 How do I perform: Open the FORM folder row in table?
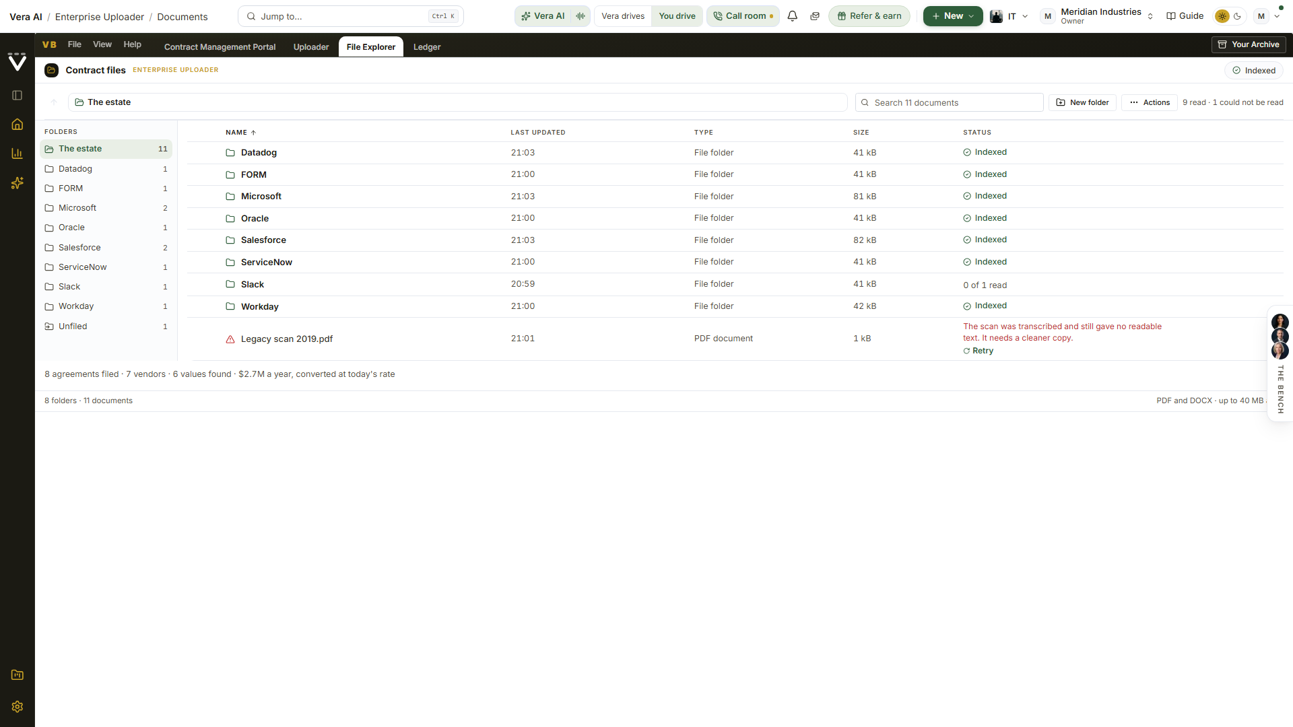(735, 175)
